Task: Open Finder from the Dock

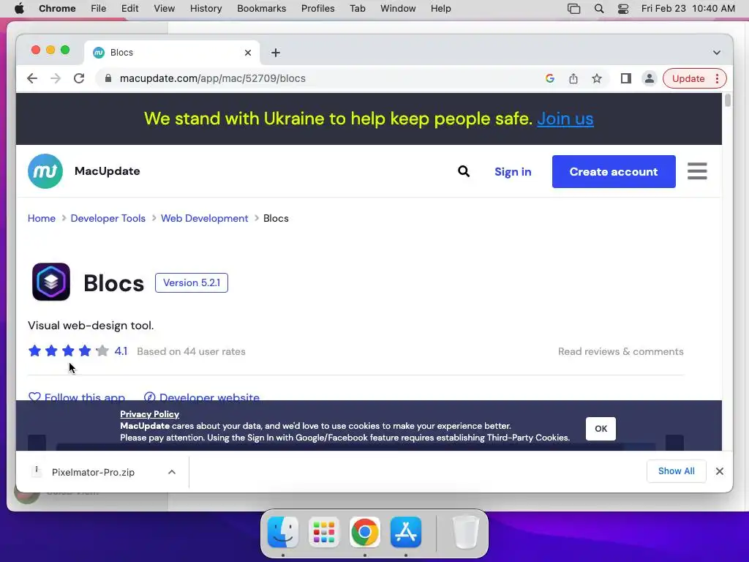Action: pyautogui.click(x=283, y=532)
